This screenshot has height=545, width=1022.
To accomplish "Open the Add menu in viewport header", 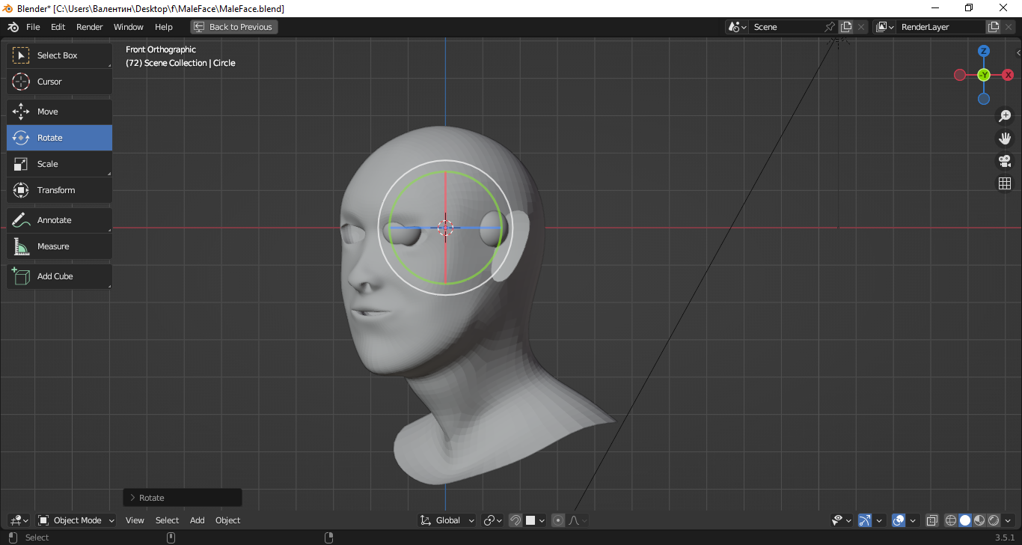I will pos(197,520).
